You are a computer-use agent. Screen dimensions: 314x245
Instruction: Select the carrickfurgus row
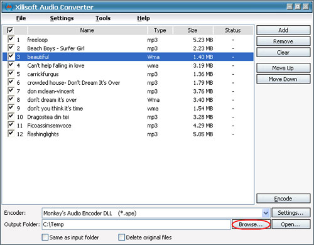[x=128, y=74]
